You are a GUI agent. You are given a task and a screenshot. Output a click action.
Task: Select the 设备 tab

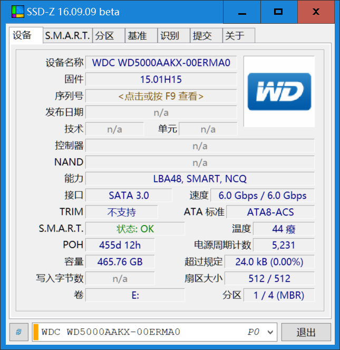[x=26, y=35]
